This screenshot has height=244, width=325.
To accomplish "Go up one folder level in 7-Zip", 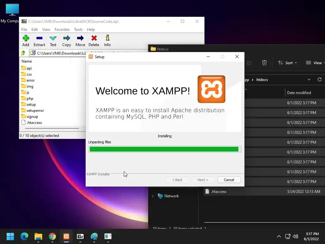I will 23,53.
